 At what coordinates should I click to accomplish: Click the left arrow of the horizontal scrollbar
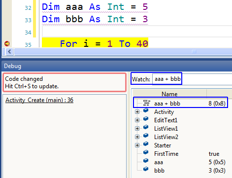[x=9, y=52]
